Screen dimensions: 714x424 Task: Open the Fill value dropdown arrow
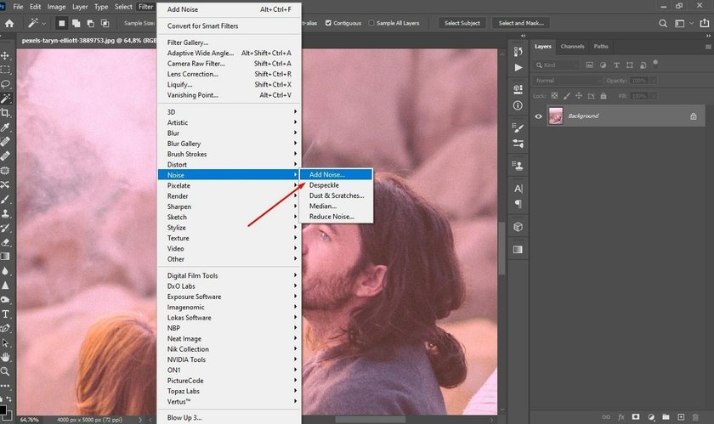click(x=654, y=96)
